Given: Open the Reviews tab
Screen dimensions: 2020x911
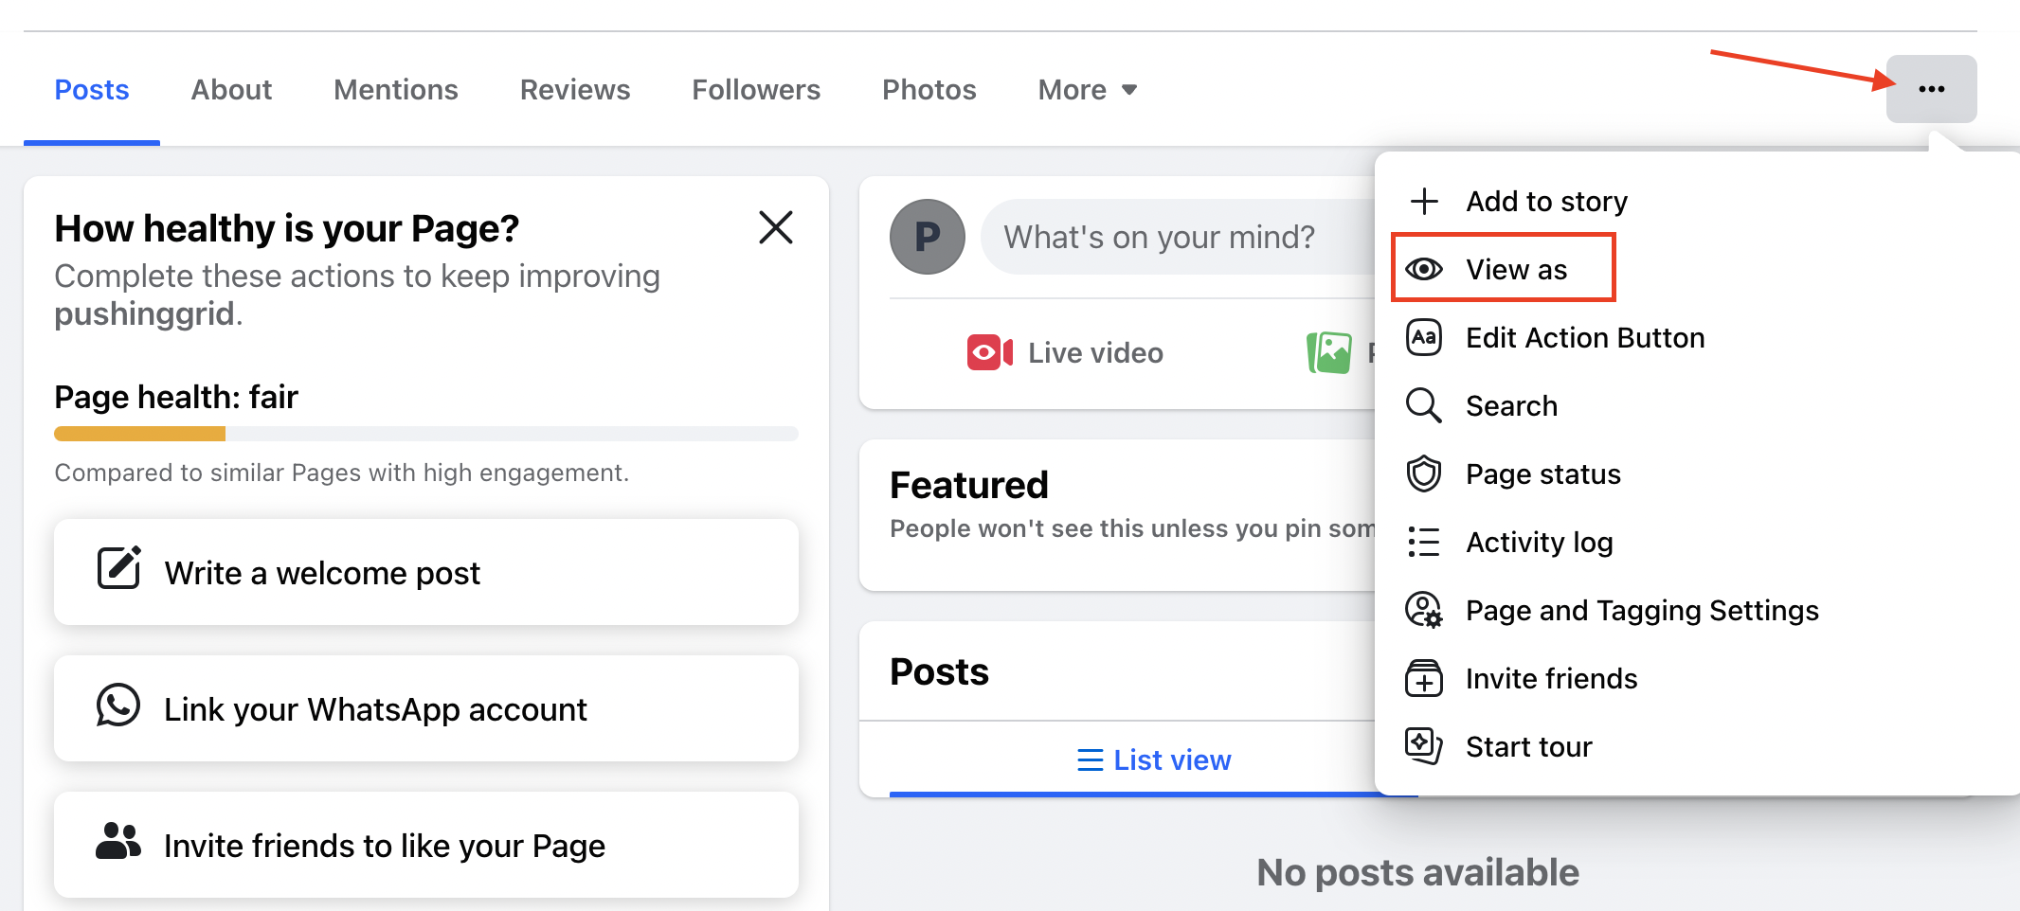Looking at the screenshot, I should point(574,90).
